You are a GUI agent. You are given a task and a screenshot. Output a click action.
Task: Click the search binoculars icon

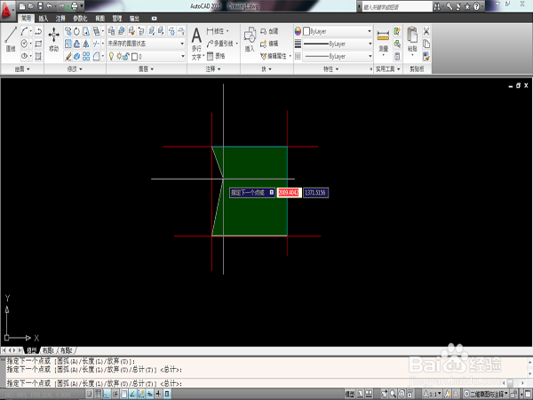tap(437, 6)
